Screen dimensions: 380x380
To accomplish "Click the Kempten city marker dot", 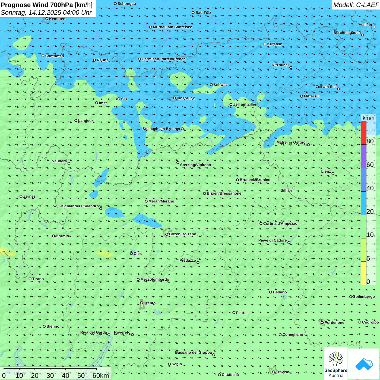I will point(47,19).
